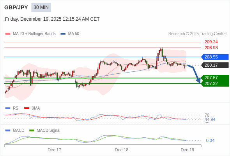Click the RSI blue legend swatch
230x156 pixels.
[8, 108]
